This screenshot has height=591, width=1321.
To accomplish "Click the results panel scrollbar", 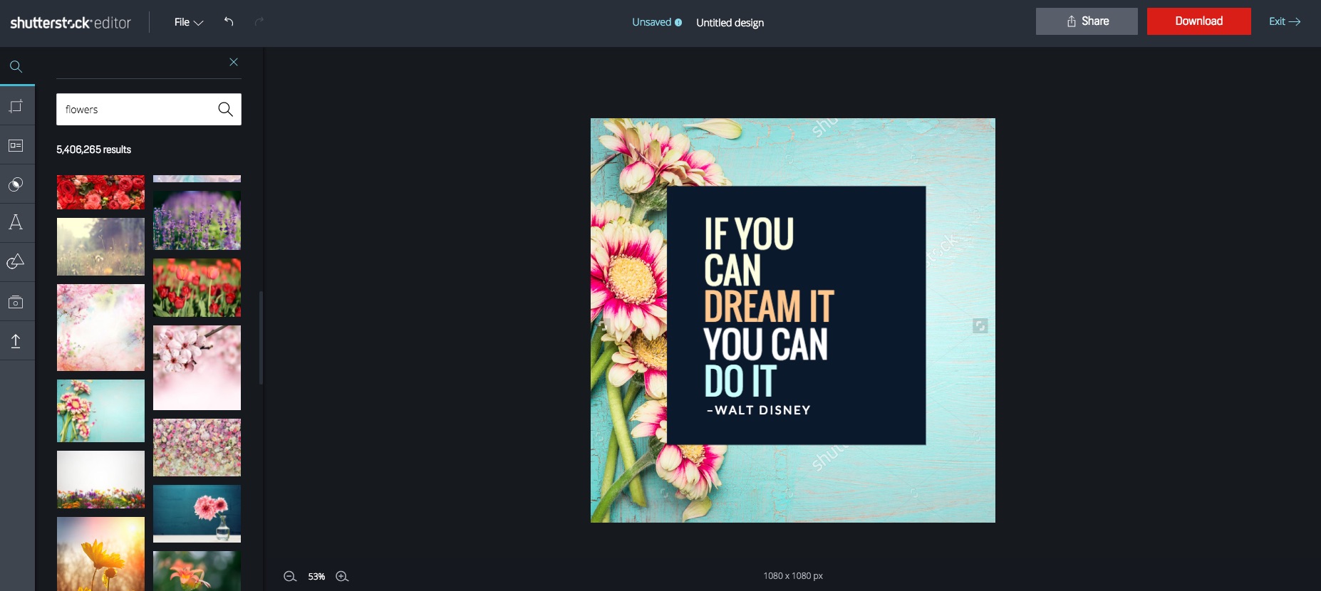I will pyautogui.click(x=261, y=338).
